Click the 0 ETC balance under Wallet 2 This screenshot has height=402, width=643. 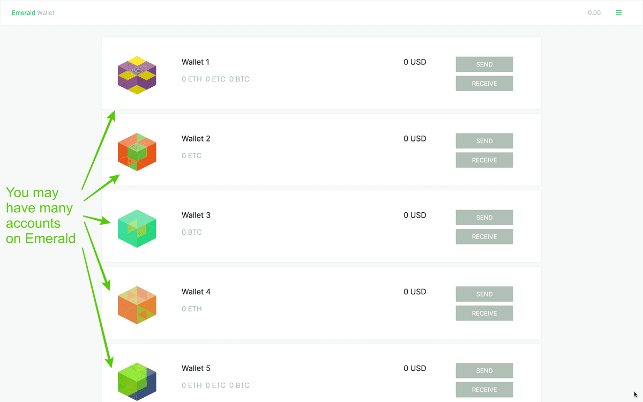tap(192, 155)
